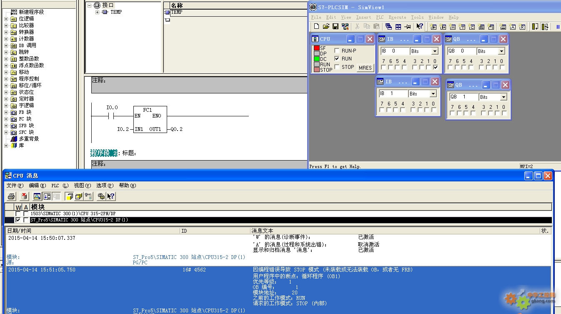Click the IB 0 address input field
Viewport: 561px width, 314px height.
tap(395, 51)
